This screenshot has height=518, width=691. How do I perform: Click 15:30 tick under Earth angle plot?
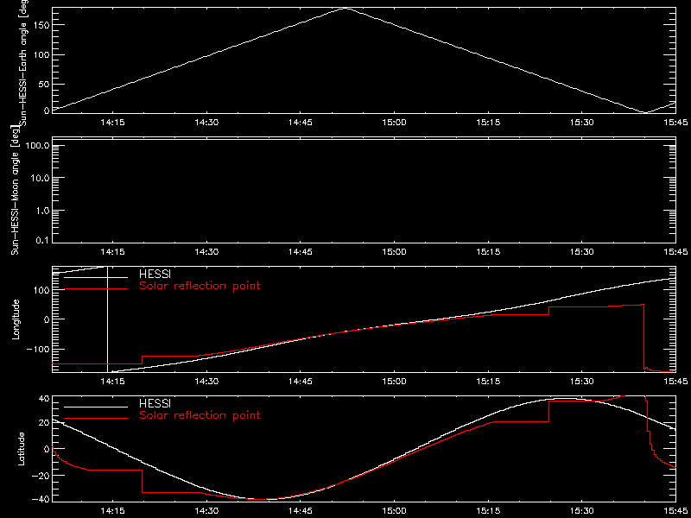pos(581,123)
